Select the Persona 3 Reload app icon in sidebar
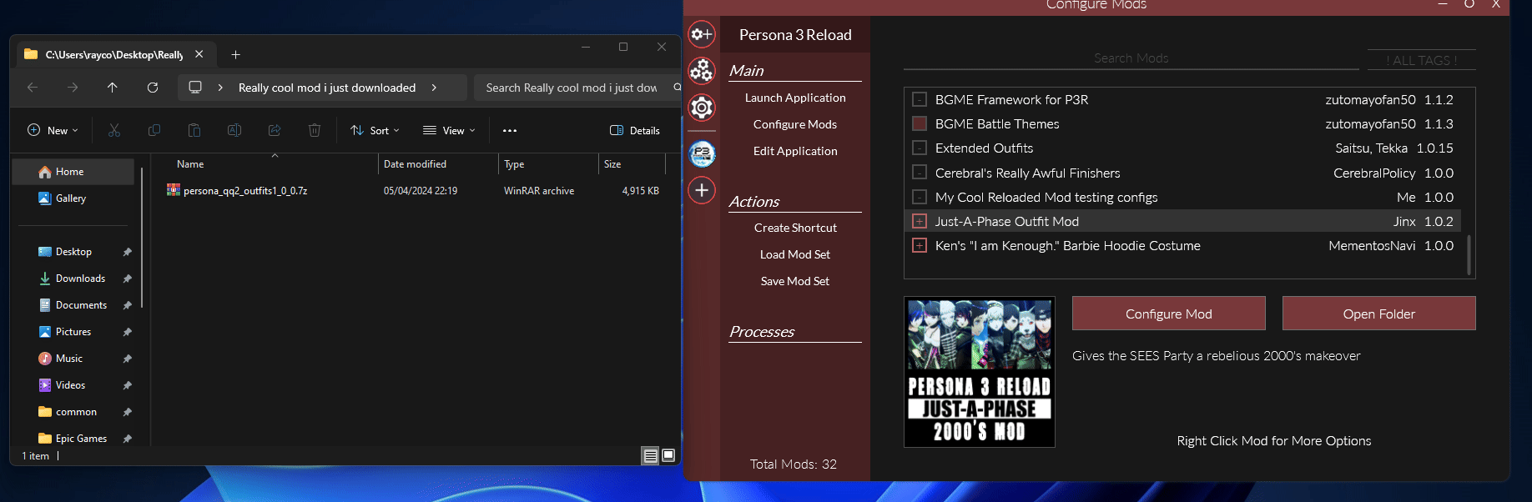Viewport: 1532px width, 502px height. coord(702,153)
